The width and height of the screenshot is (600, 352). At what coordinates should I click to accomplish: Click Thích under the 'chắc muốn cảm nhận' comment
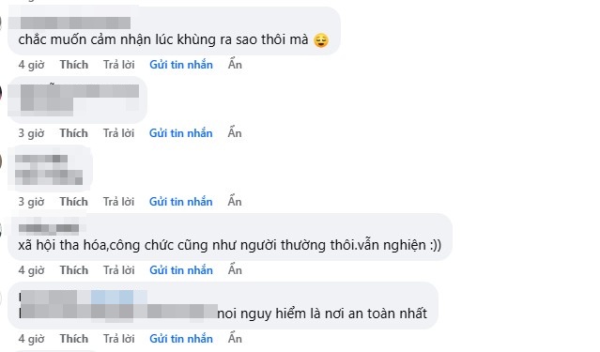[74, 65]
